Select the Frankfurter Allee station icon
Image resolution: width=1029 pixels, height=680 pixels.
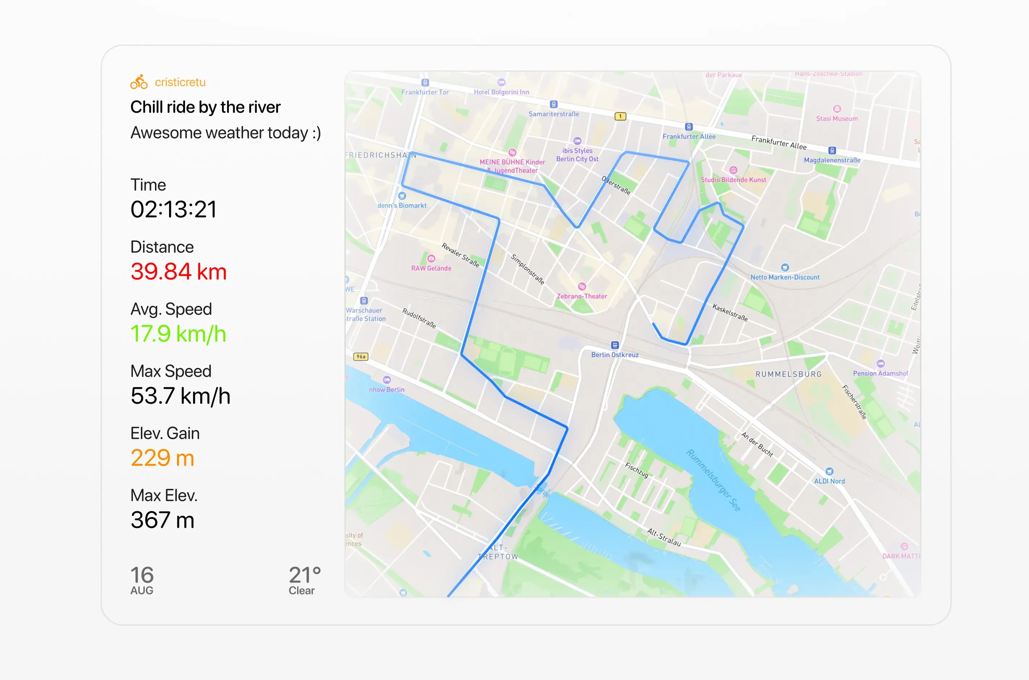pos(689,127)
